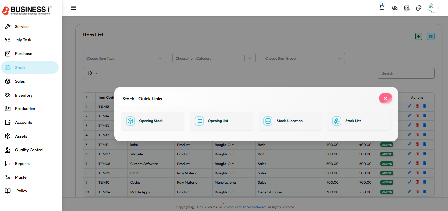Click the blue layers stack icon
448x211 pixels.
tap(431, 36)
